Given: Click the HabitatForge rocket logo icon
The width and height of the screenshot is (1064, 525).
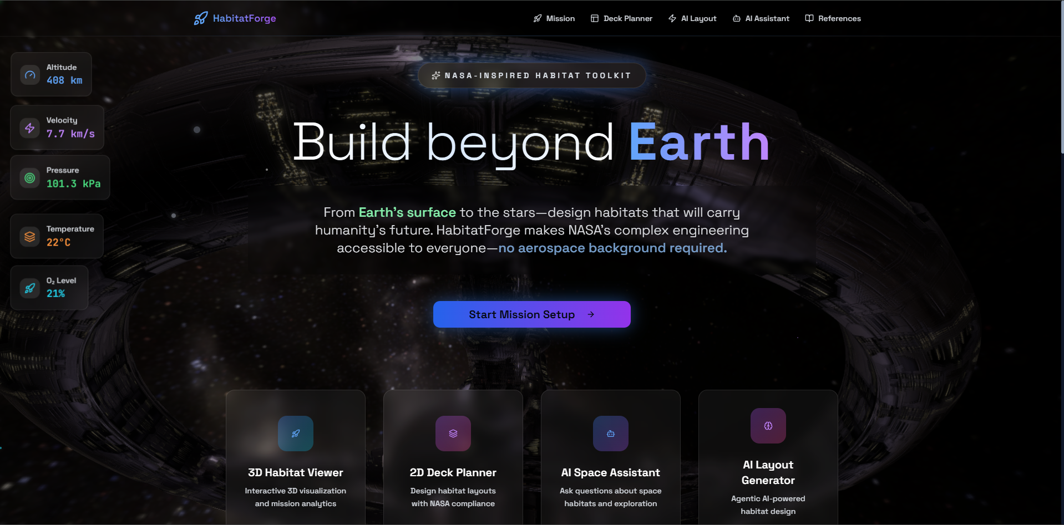Looking at the screenshot, I should pyautogui.click(x=200, y=18).
